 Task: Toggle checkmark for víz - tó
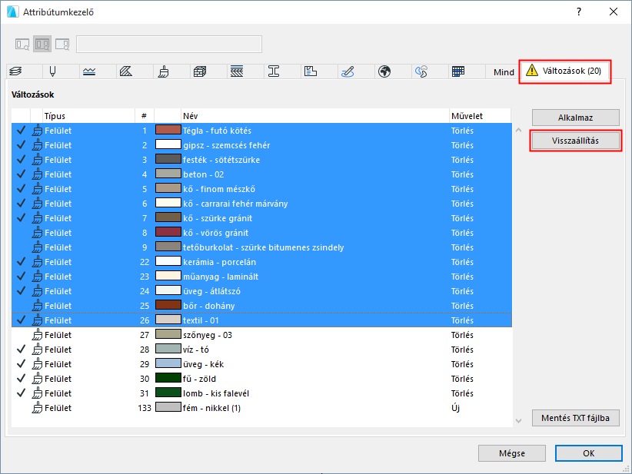tap(21, 350)
